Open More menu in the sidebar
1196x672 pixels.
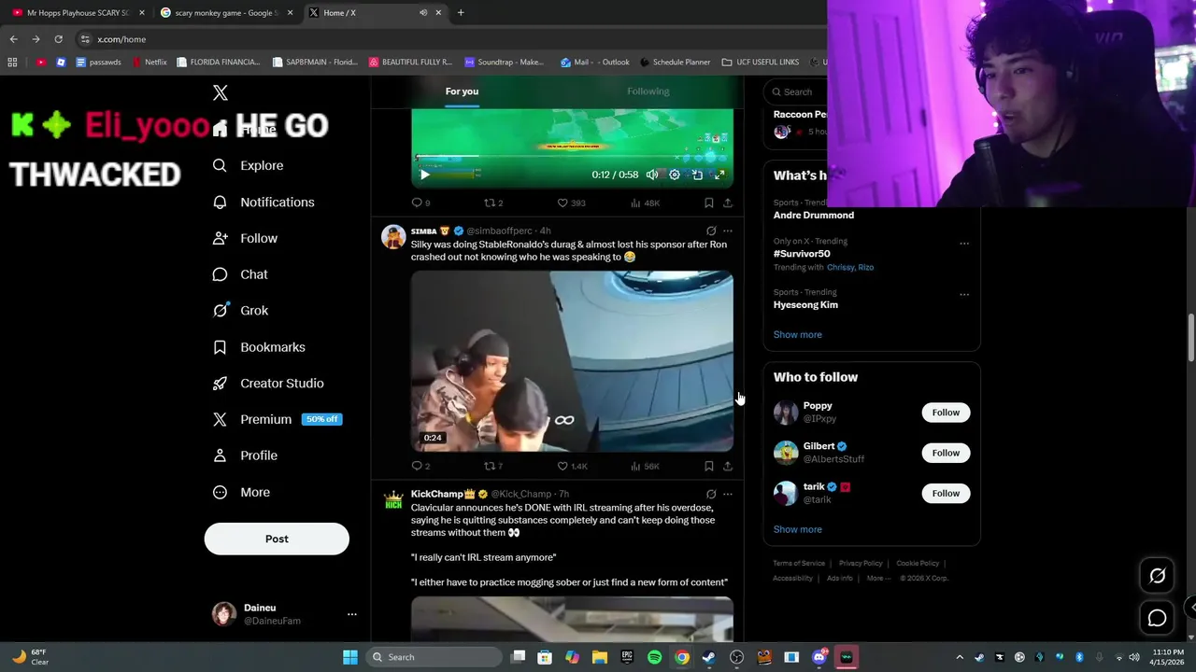pos(241,492)
